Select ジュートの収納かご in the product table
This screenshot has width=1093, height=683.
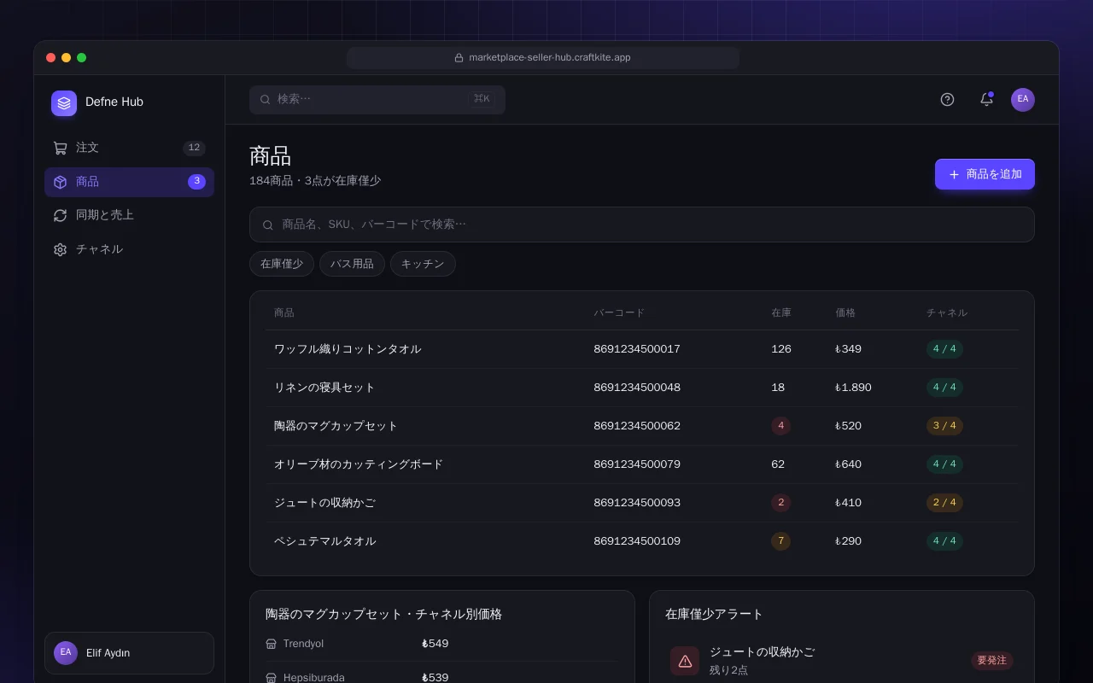click(324, 503)
